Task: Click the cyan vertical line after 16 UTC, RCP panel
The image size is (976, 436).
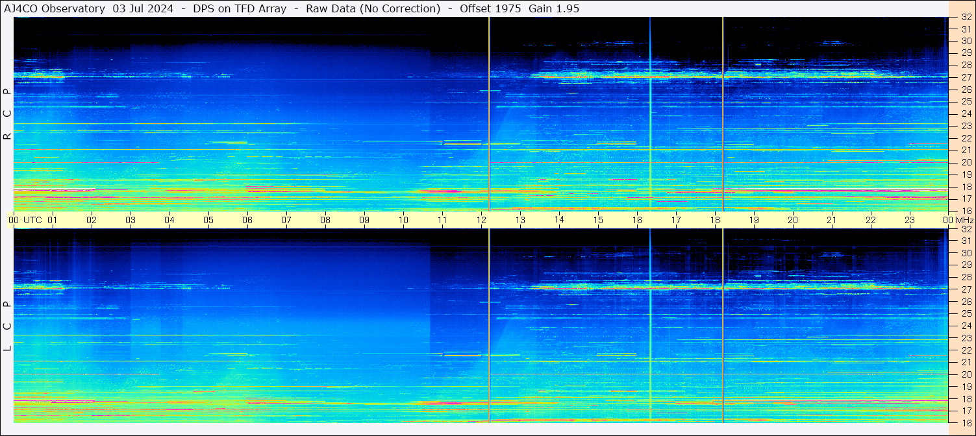Action: 650,114
